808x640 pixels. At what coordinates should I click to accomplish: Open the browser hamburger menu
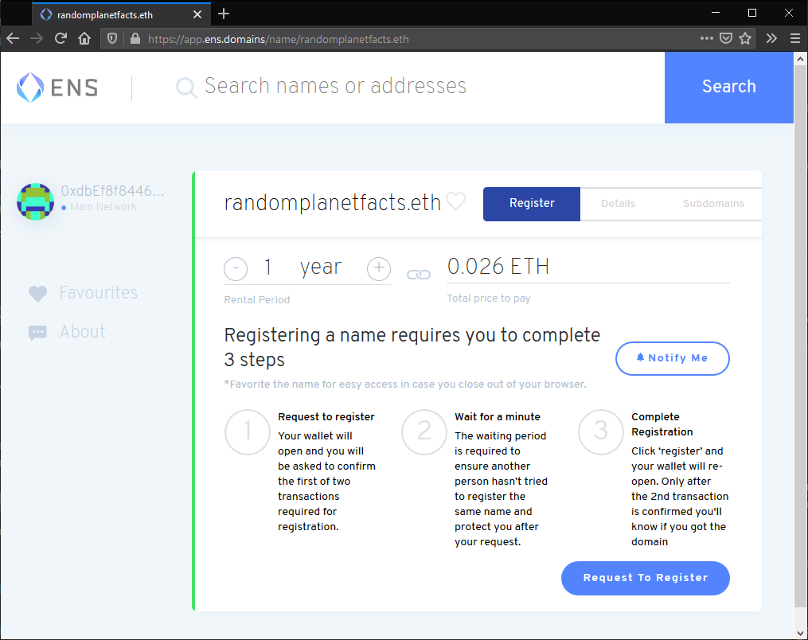point(794,37)
